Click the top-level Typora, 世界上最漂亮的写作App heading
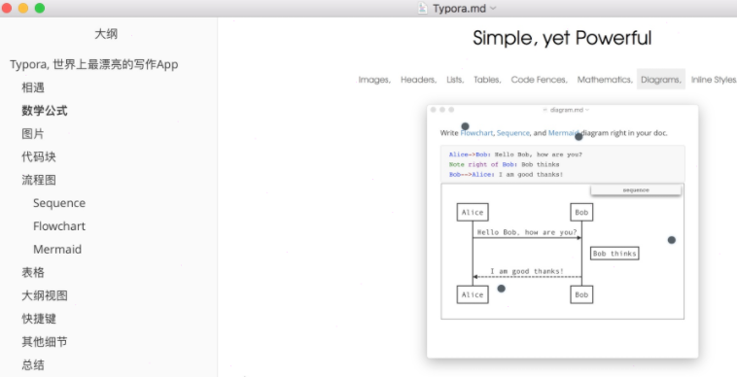737x377 pixels. pyautogui.click(x=94, y=64)
